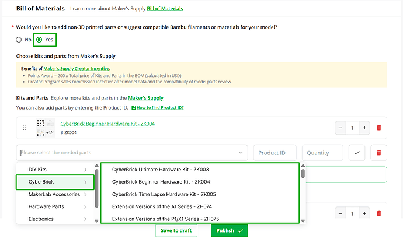Increase quantity of CyberBrick Beginner Hardware Kit
This screenshot has height=239, width=403.
(x=364, y=128)
